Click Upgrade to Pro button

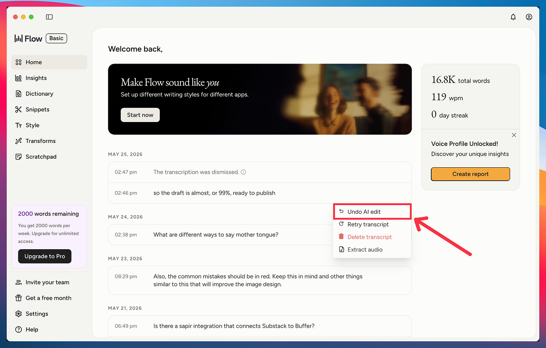pos(45,256)
